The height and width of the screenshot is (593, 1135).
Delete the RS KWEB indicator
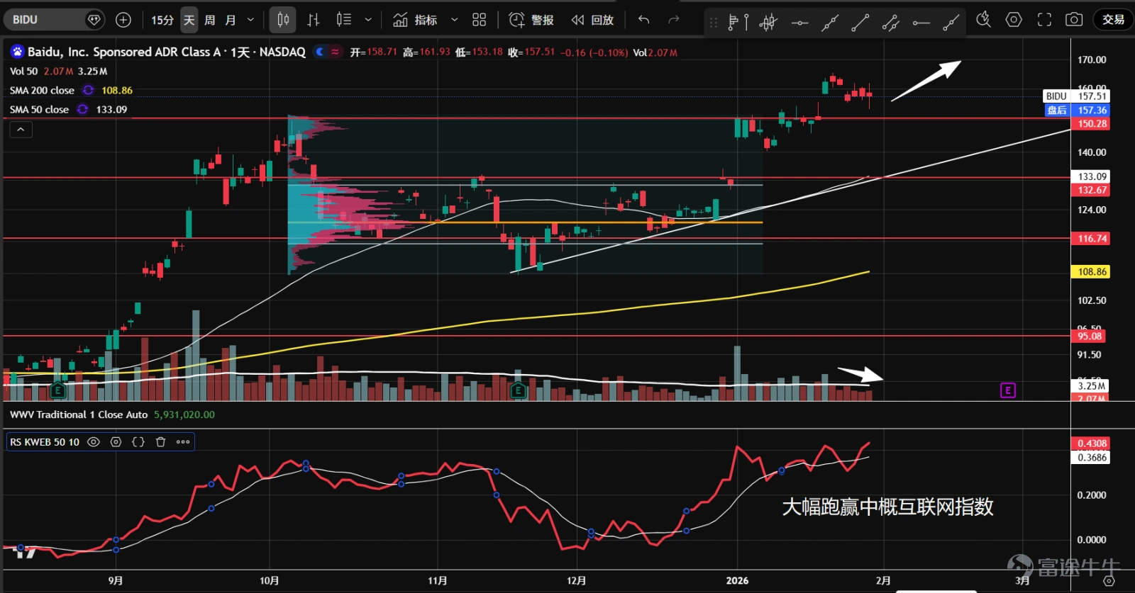click(x=161, y=442)
